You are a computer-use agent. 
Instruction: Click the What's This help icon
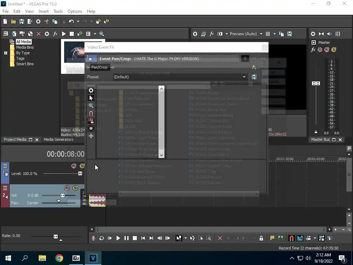pos(106,21)
